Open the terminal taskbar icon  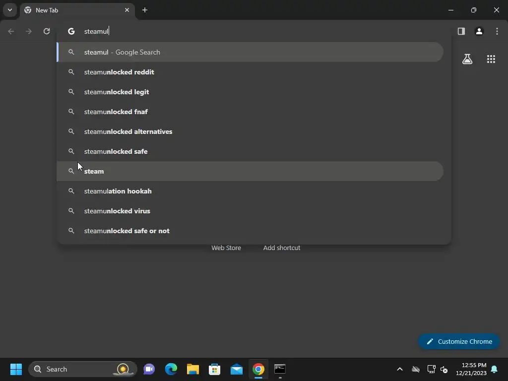[x=280, y=369]
